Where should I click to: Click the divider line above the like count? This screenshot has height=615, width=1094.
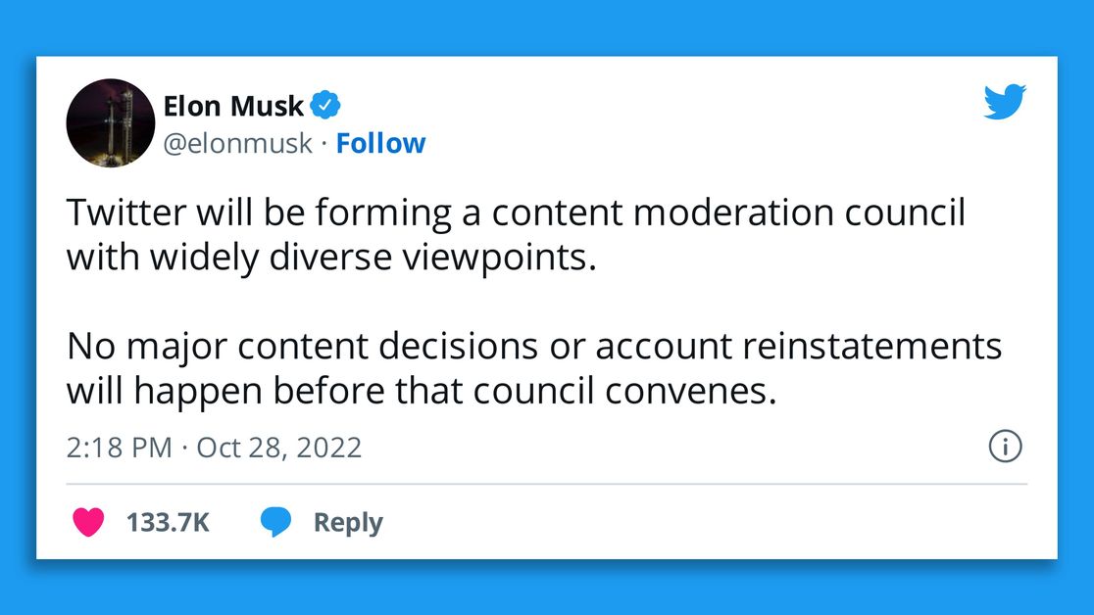click(x=546, y=484)
